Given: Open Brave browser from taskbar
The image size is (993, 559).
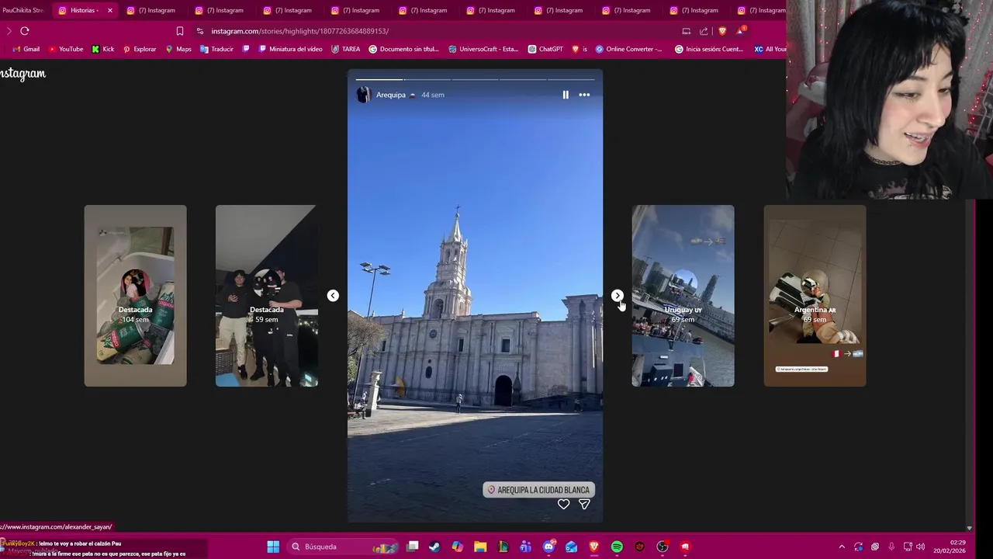Looking at the screenshot, I should 594,547.
